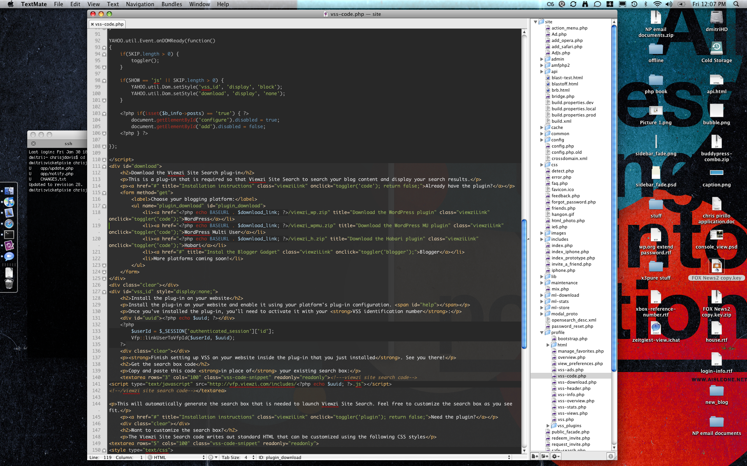Click the new file button in project drawer

click(x=535, y=456)
